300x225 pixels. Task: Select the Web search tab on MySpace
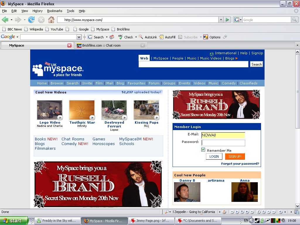point(144,58)
